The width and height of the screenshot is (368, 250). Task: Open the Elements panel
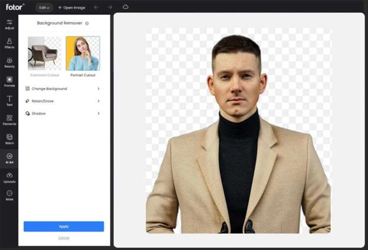coord(9,119)
